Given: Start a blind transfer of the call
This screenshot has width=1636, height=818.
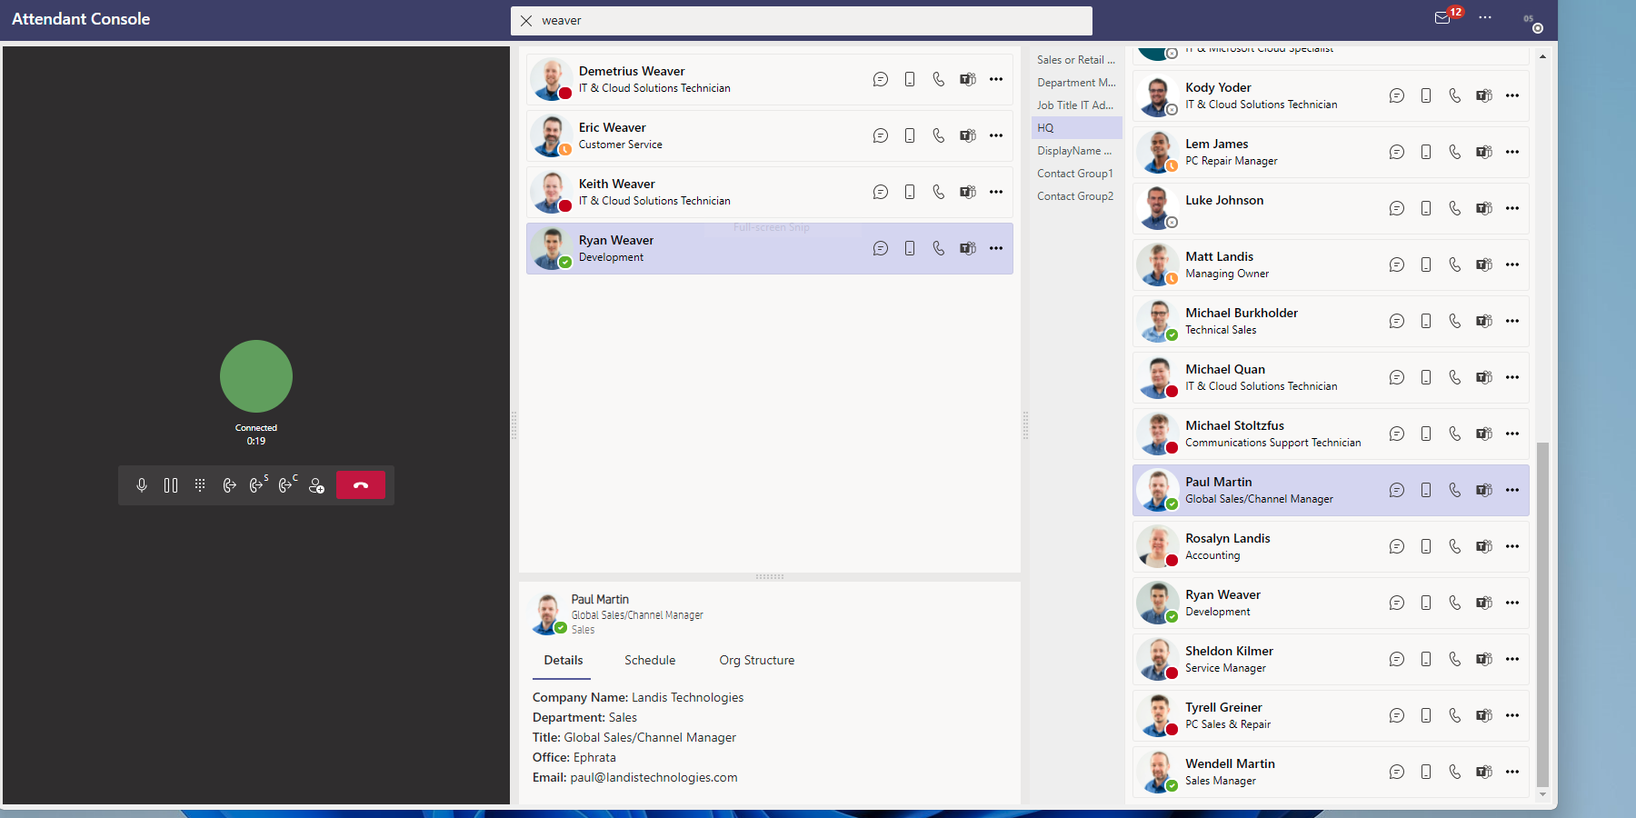Looking at the screenshot, I should (x=229, y=484).
